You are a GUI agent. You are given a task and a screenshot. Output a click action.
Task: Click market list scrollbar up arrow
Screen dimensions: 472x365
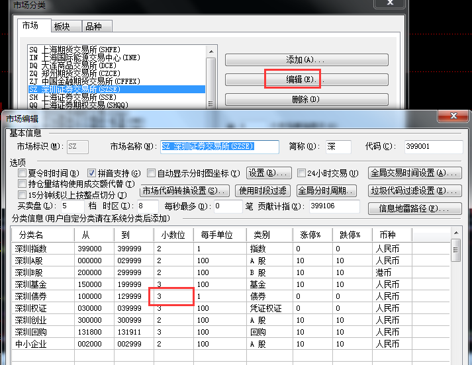pos(211,52)
